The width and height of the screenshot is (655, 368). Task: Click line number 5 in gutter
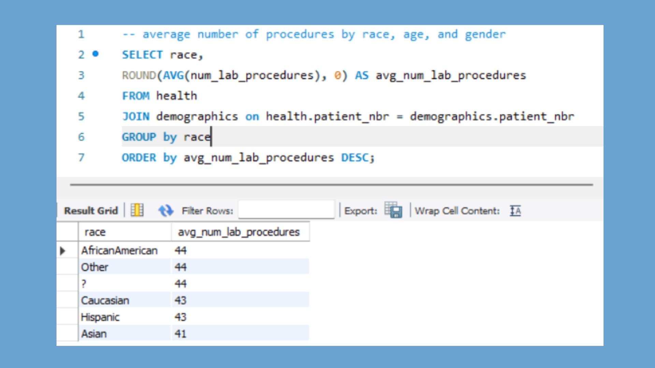81,117
